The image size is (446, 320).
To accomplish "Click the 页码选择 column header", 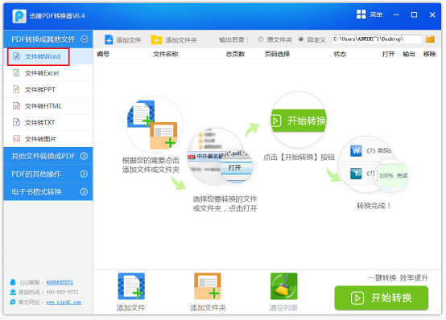I will coord(277,54).
